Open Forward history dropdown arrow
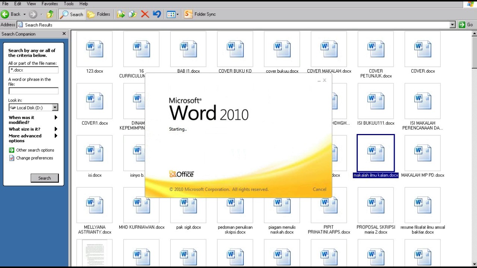 coord(41,14)
